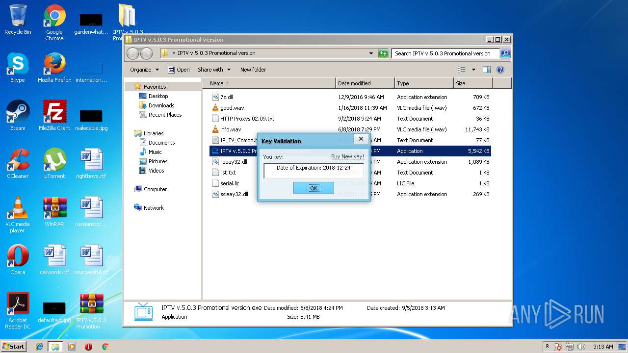Click the volume icon in system tray
This screenshot has height=353, width=628.
point(582,347)
